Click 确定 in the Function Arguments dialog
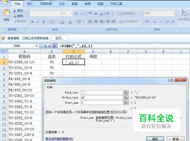 [x=155, y=139]
